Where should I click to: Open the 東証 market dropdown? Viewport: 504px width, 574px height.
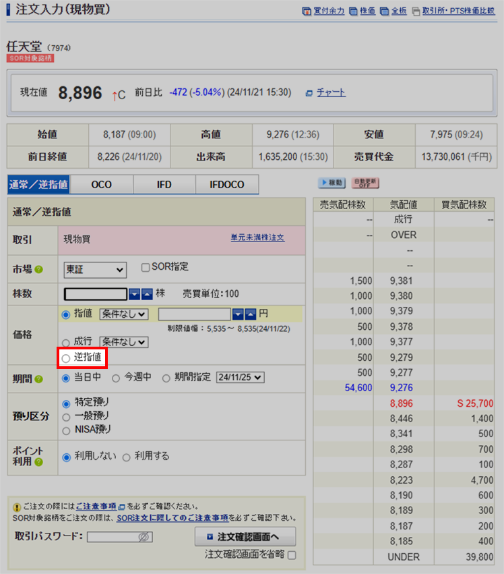(95, 270)
